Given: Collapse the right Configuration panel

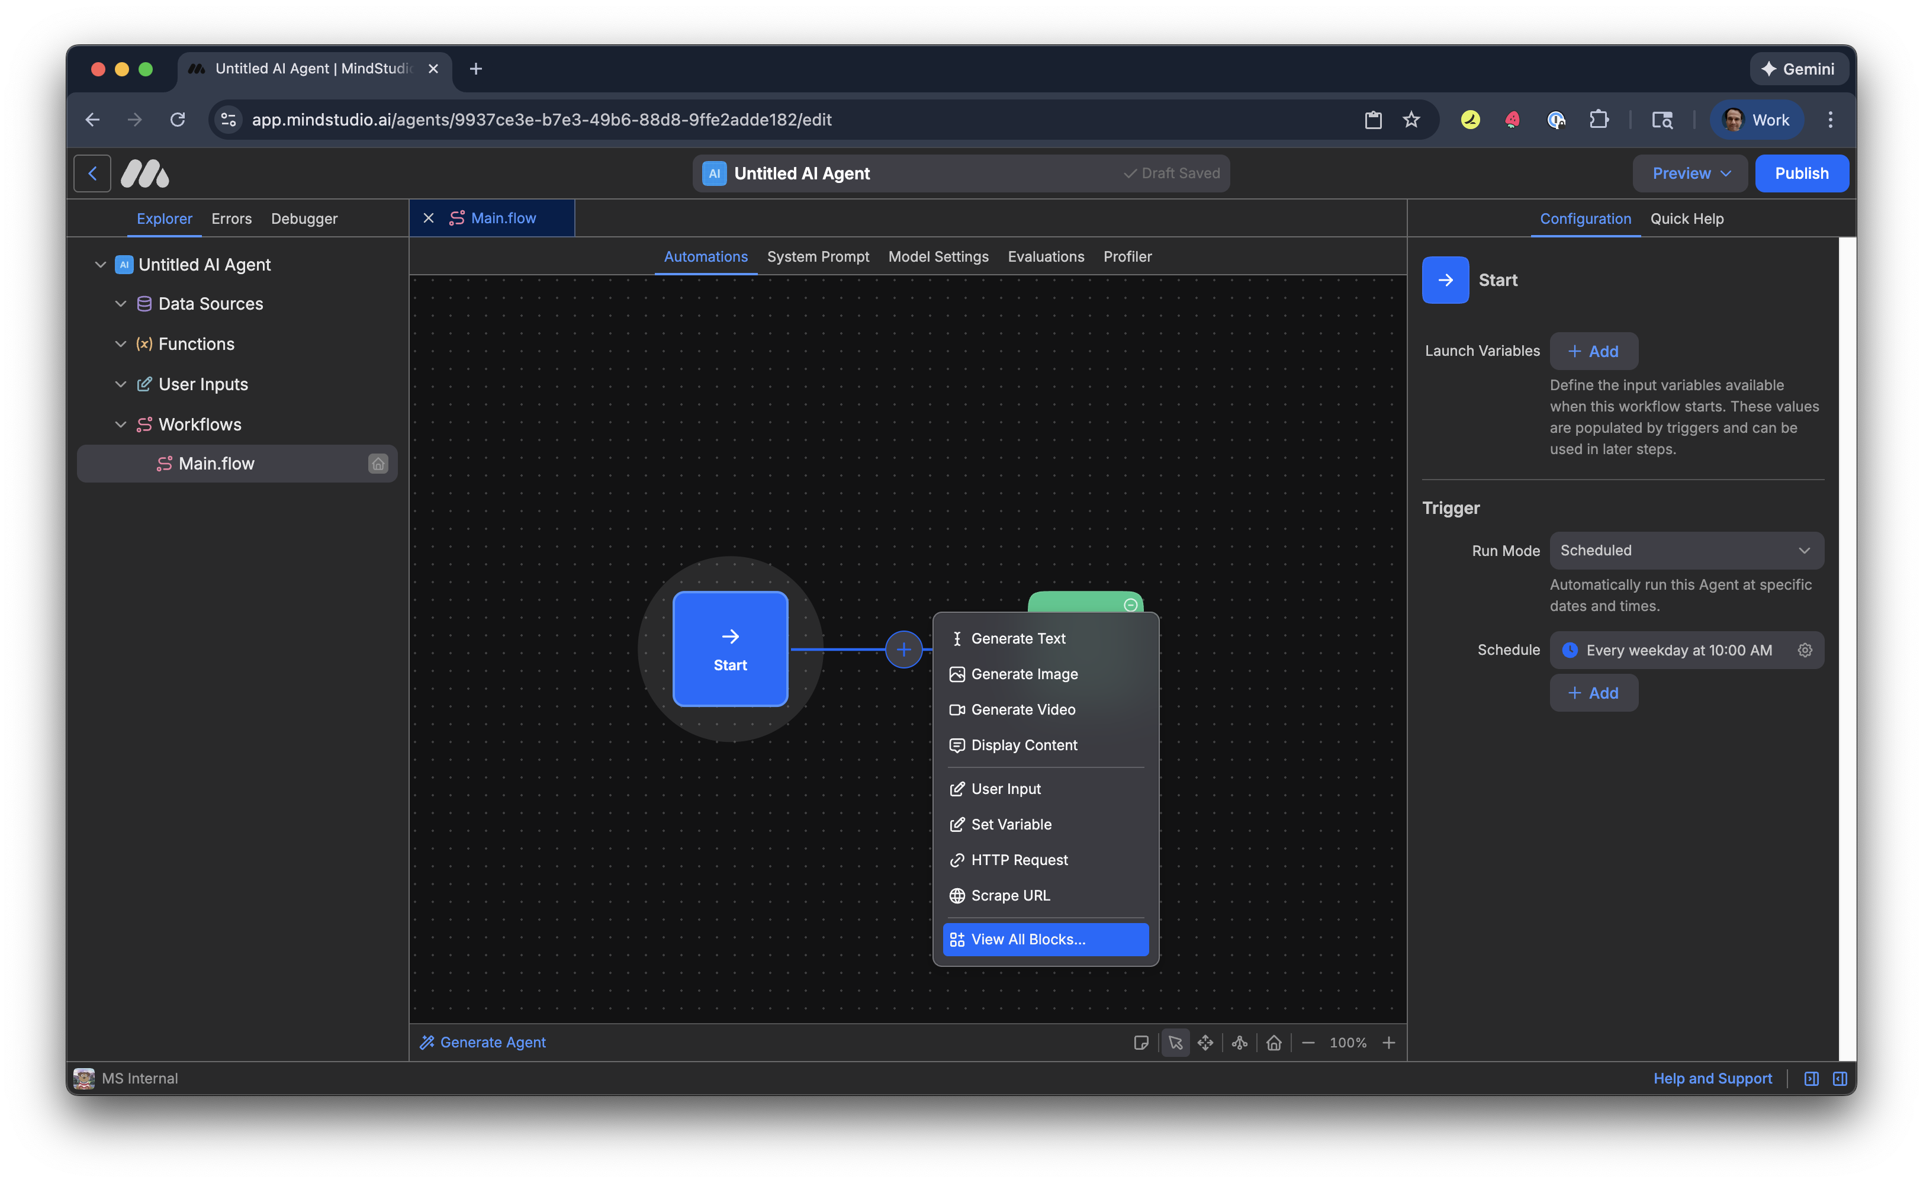Looking at the screenshot, I should [1840, 1078].
